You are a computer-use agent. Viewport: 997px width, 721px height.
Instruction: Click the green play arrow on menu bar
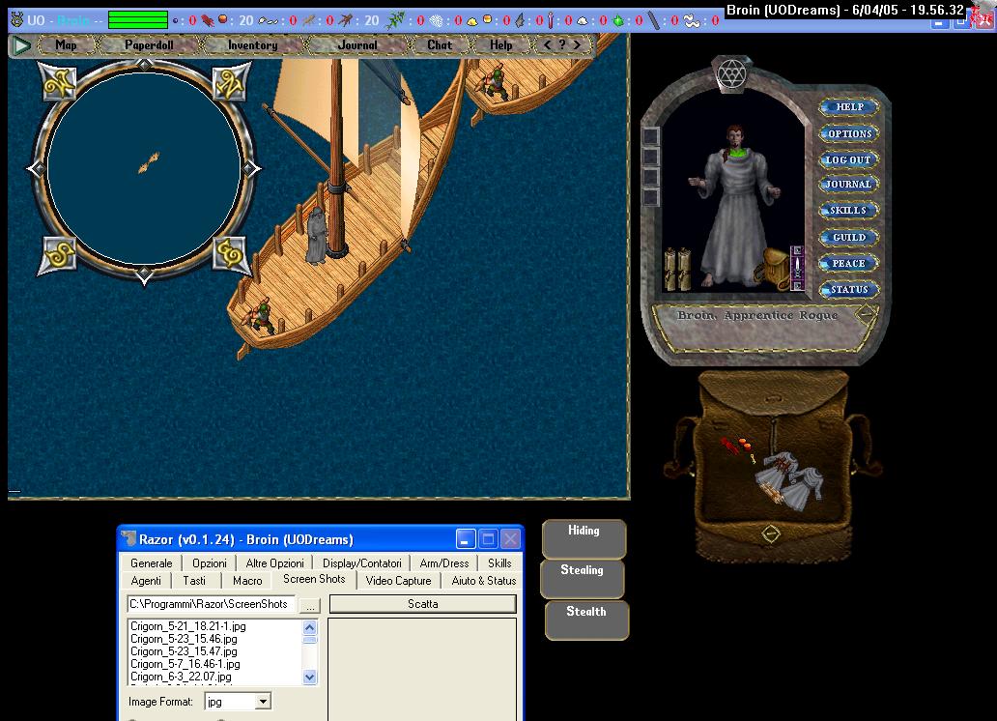pyautogui.click(x=21, y=45)
